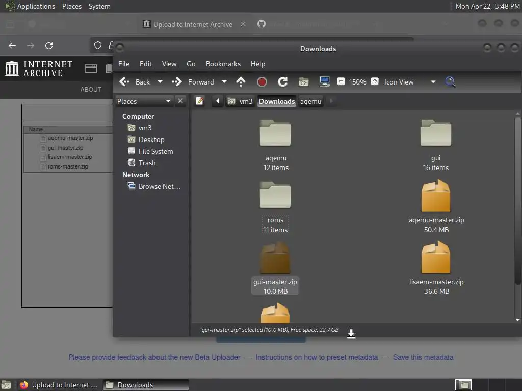This screenshot has height=391, width=522.
Task: Select the aqemu-master.zip archive icon
Action: [x=436, y=195]
